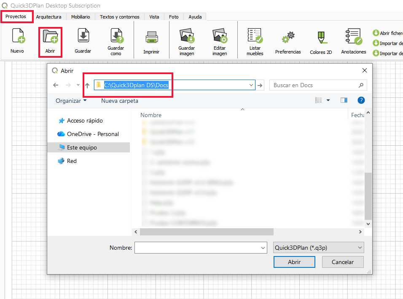This screenshot has height=299, width=403.
Task: Click the Nombre filename field
Action: (x=201, y=248)
